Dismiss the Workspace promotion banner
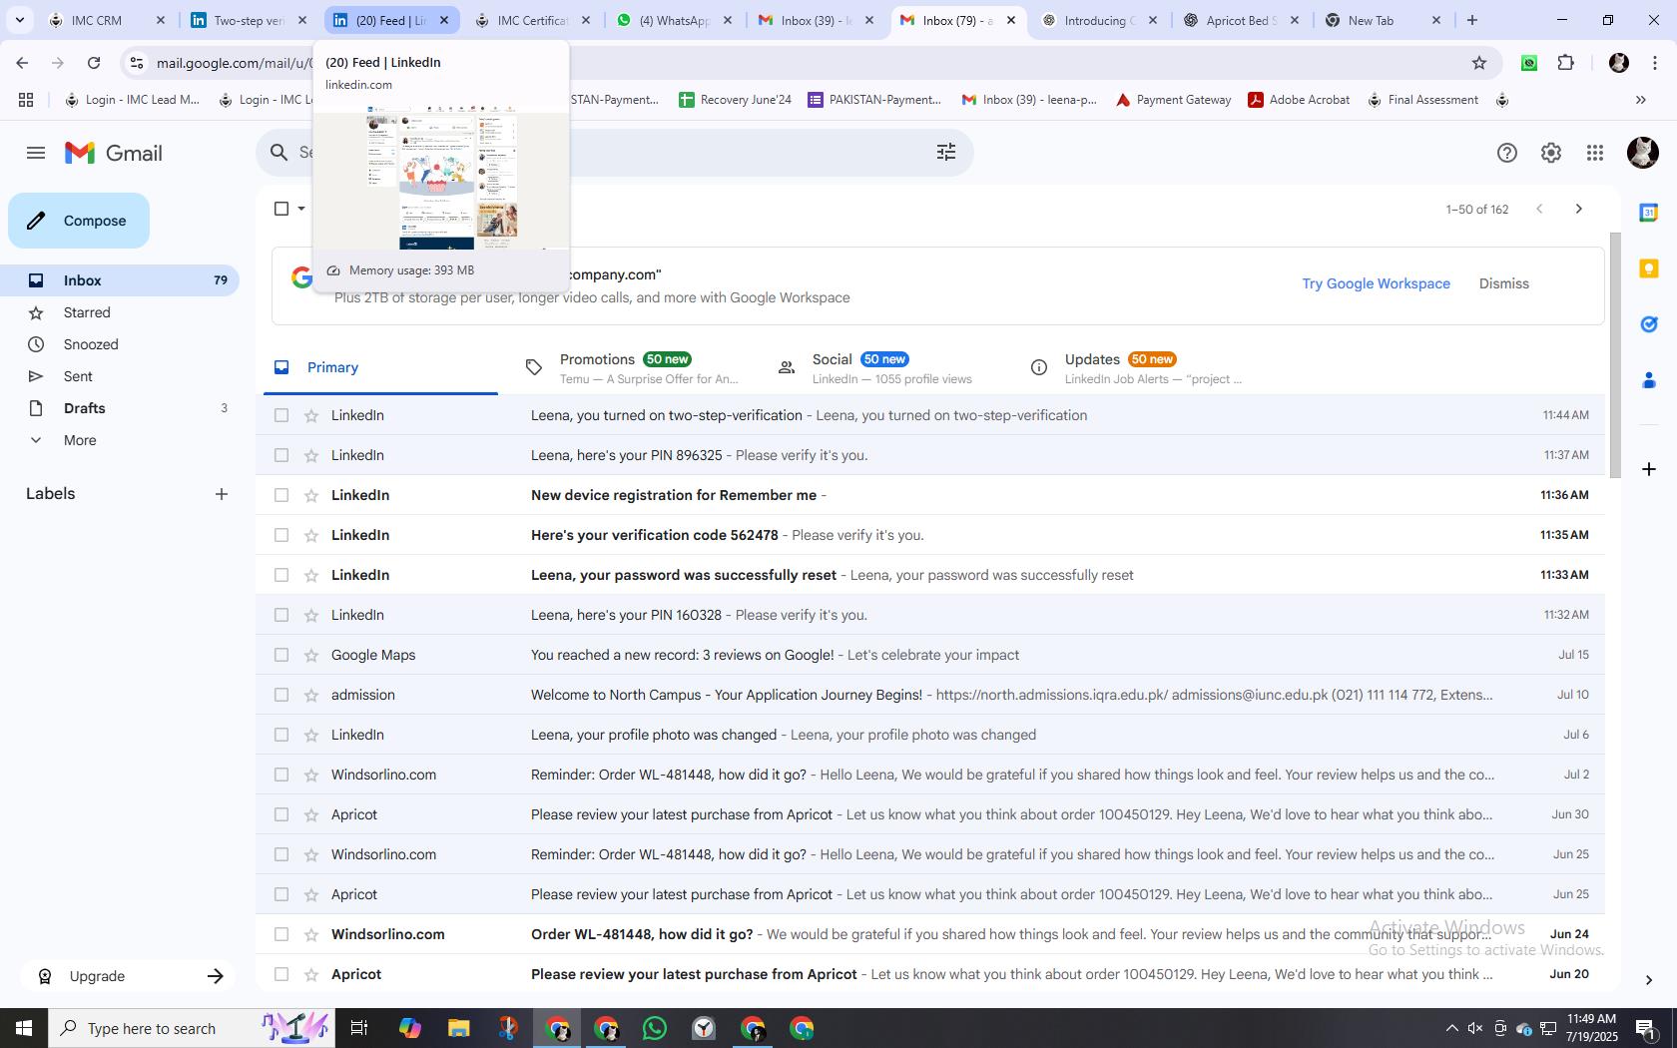Image resolution: width=1677 pixels, height=1048 pixels. click(x=1504, y=283)
